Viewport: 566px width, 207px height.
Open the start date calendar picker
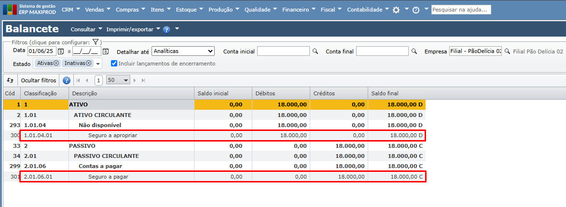tap(61, 51)
